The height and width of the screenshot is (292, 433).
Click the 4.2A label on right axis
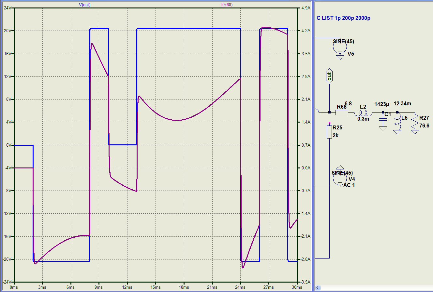[306, 31]
